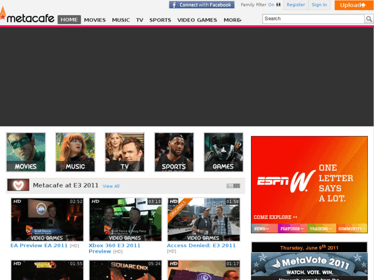Open the Sports category tile
374x280 pixels.
pyautogui.click(x=174, y=152)
